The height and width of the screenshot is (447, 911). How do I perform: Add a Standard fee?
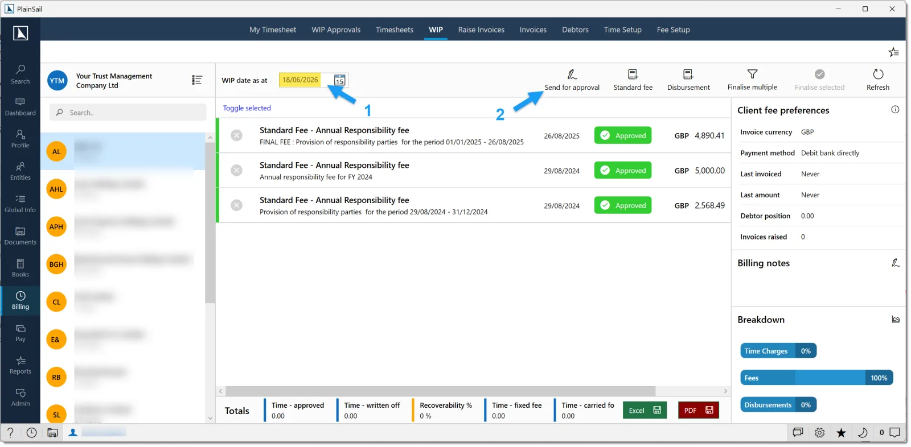(x=633, y=80)
